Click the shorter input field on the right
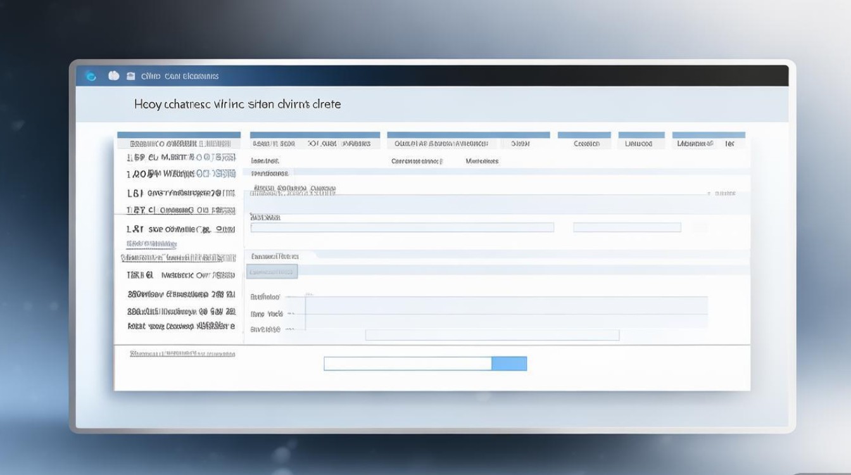The image size is (851, 475). tap(627, 227)
